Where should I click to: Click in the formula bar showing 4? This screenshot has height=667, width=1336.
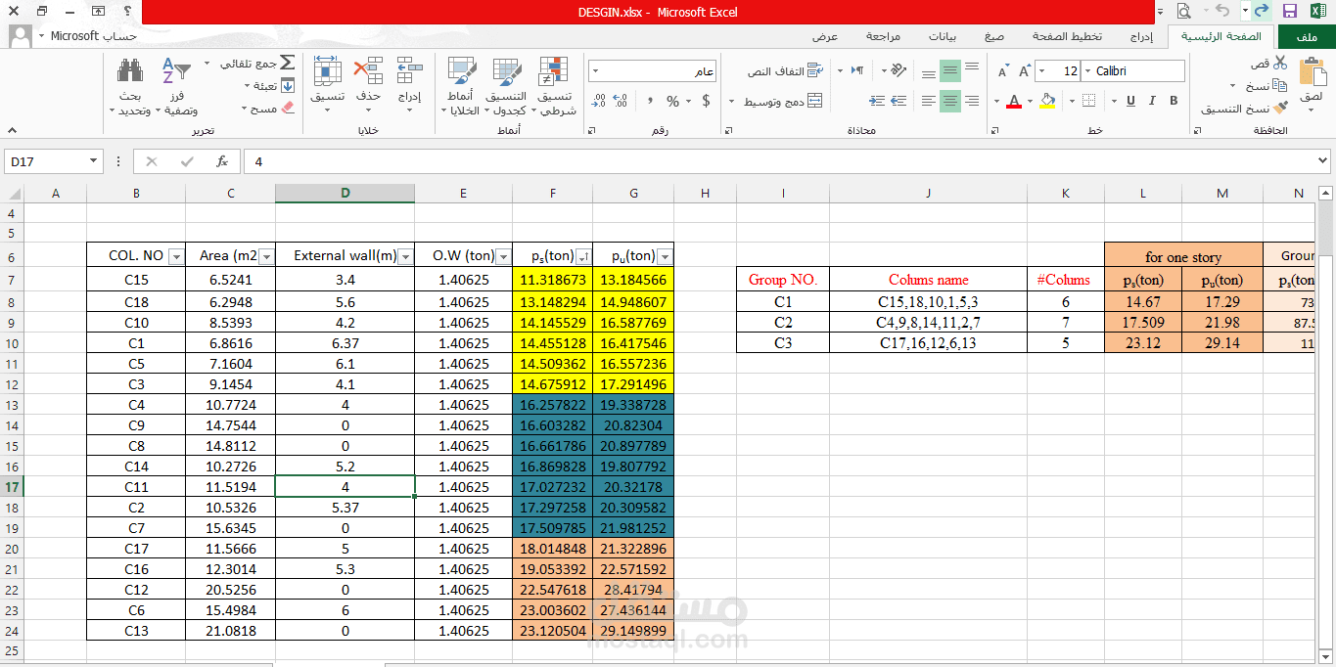coord(786,161)
